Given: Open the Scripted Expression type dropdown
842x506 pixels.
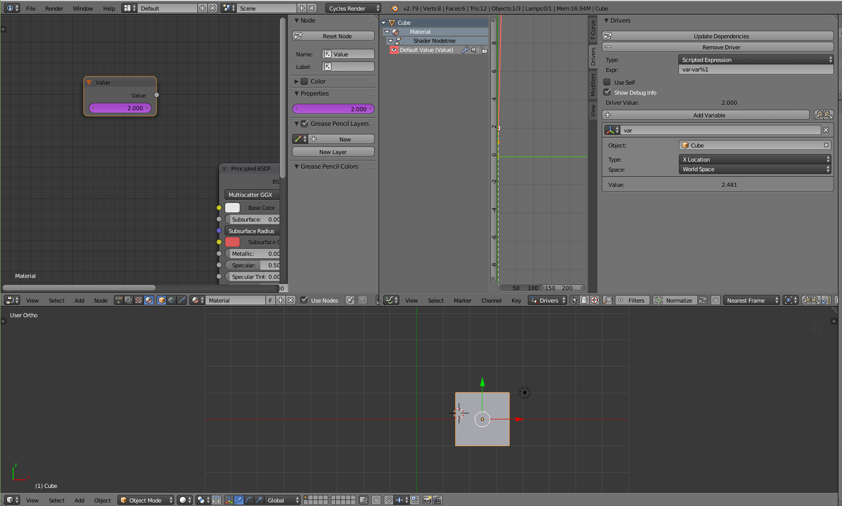Looking at the screenshot, I should (755, 59).
